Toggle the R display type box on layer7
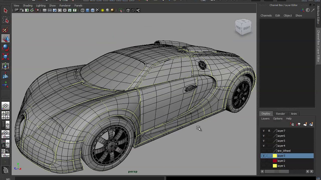321x180 pixels. coord(269,131)
